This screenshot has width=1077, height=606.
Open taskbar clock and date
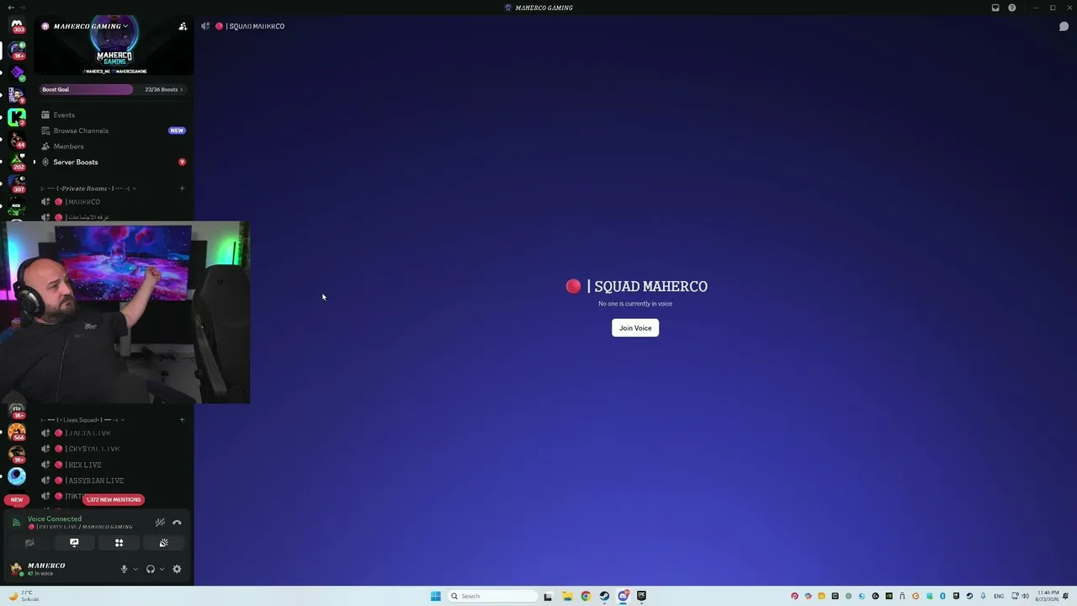coord(1046,596)
